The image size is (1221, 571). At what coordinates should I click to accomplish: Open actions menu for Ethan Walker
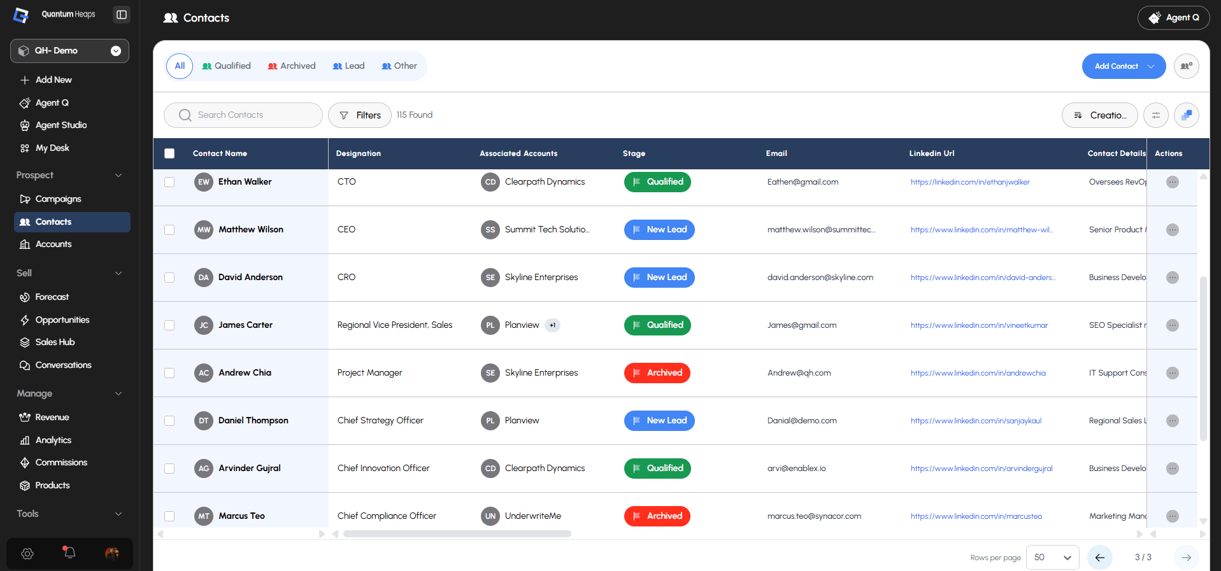[x=1173, y=182]
